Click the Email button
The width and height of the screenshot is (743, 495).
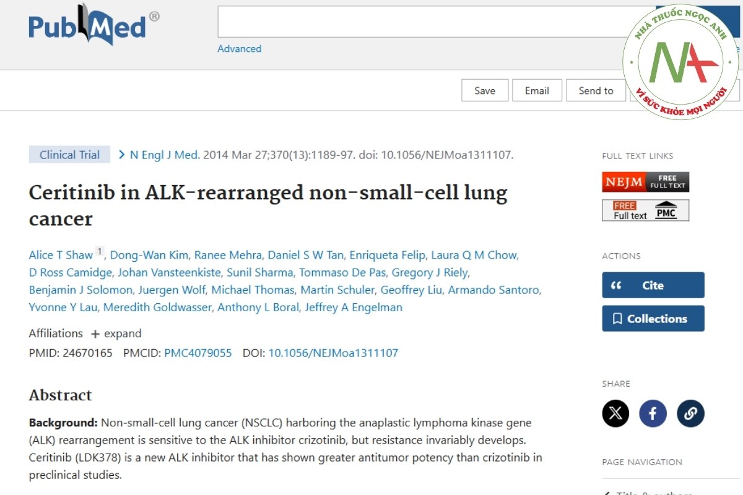[537, 90]
